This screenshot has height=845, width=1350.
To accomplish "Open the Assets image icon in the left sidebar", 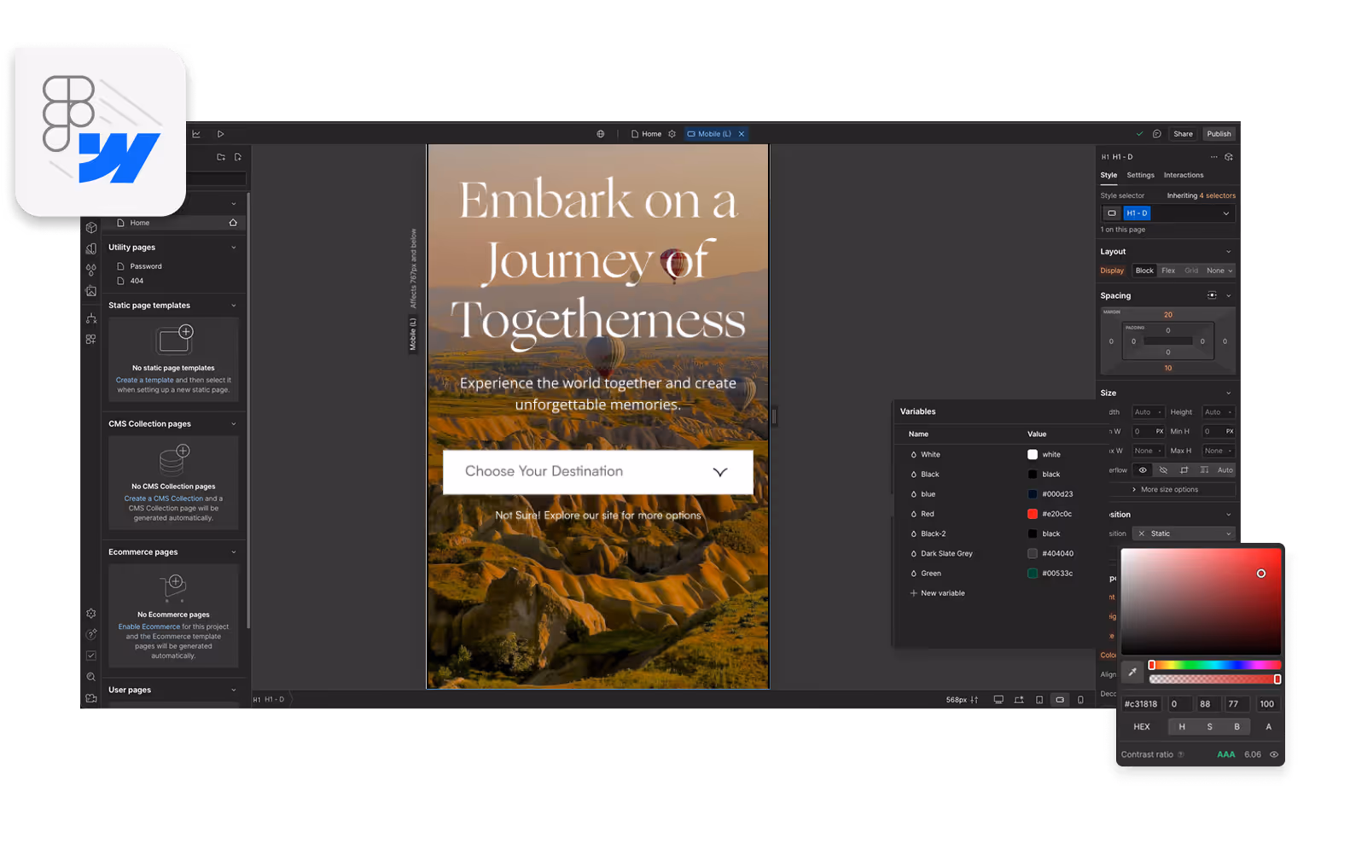I will pos(91,291).
